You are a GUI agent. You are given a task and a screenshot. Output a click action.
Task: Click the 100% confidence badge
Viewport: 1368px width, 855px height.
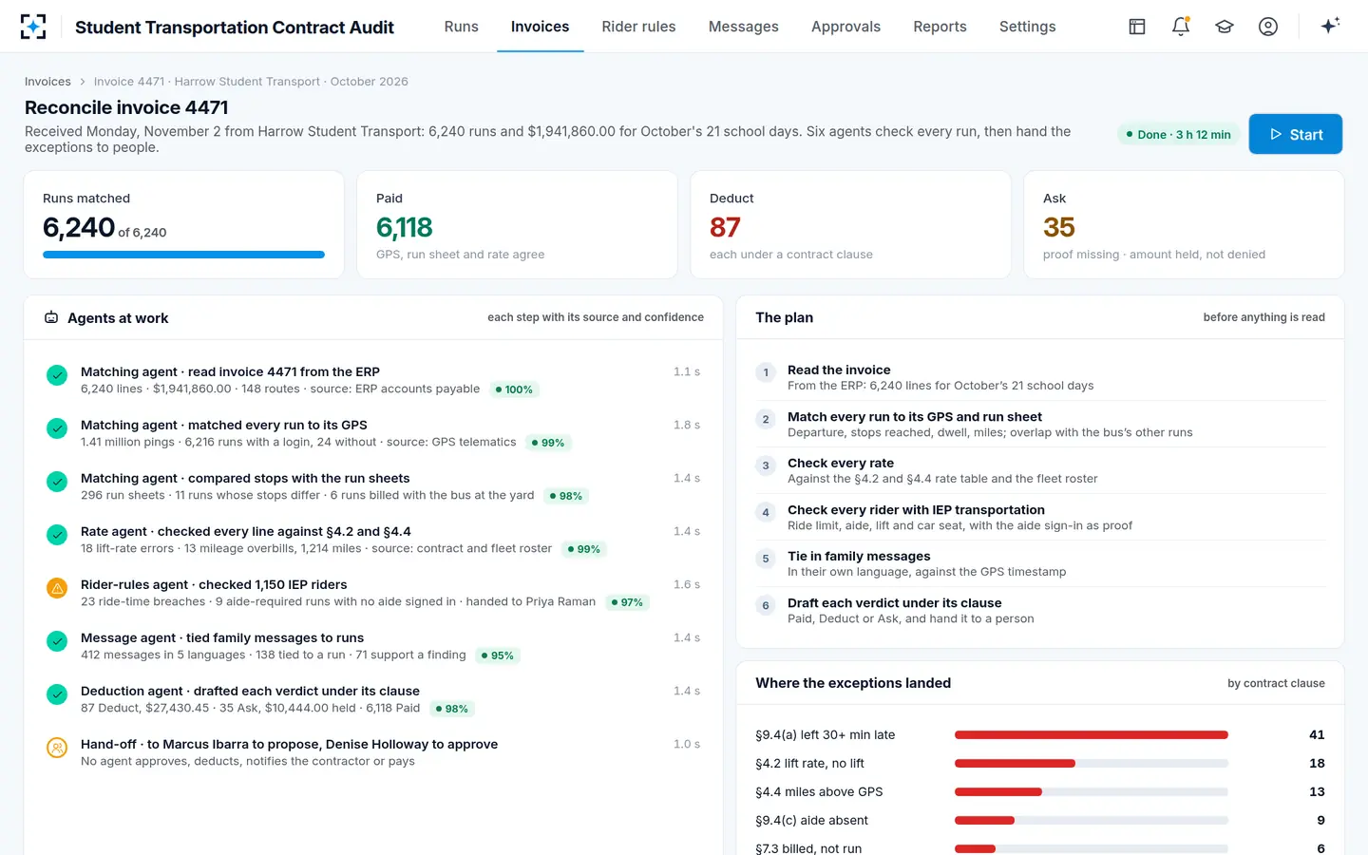514,389
